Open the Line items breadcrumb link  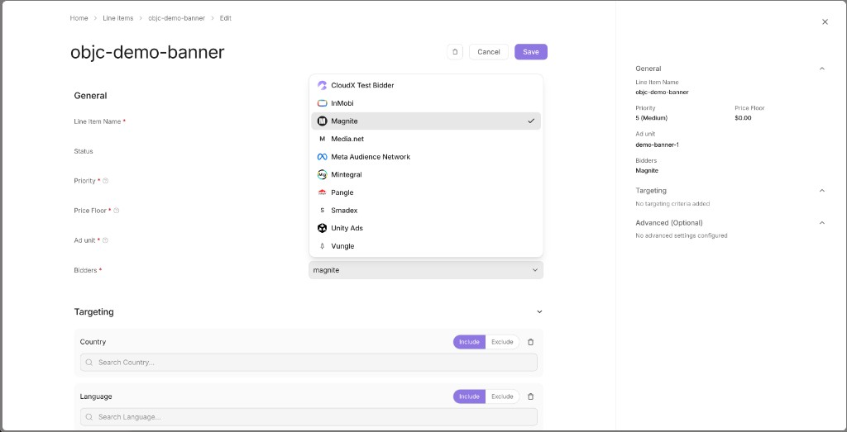117,18
